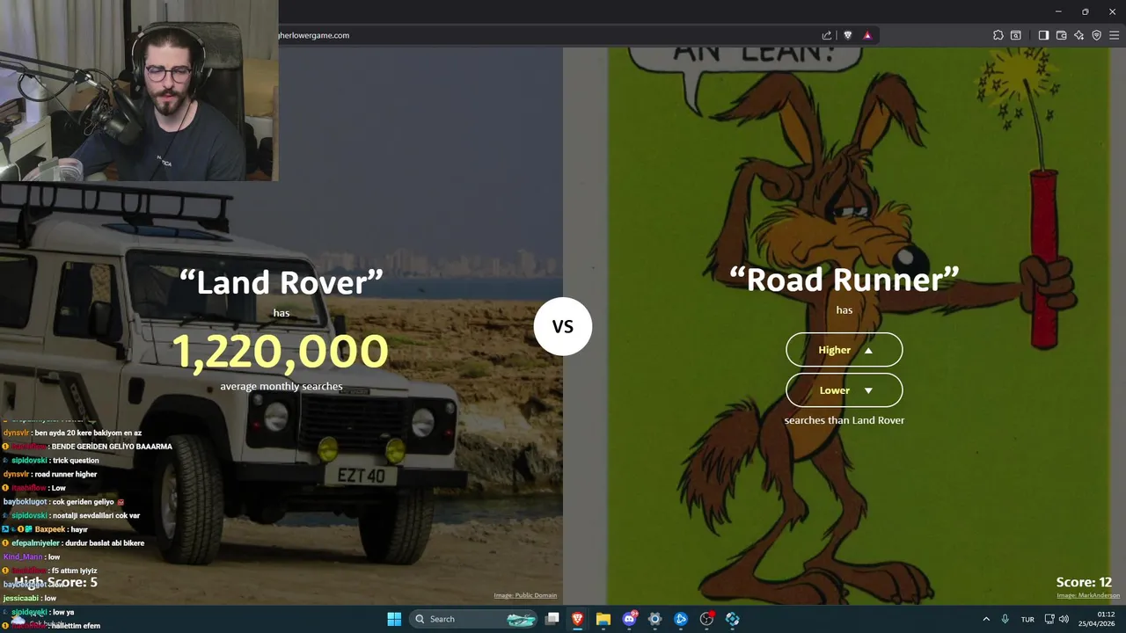Open the Brave share page icon
The width and height of the screenshot is (1126, 633).
[827, 35]
